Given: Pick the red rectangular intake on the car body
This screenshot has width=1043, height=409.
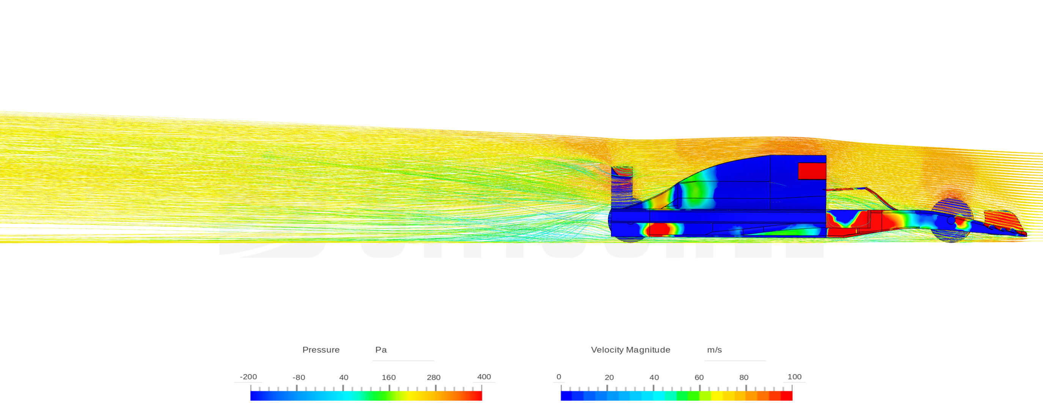Looking at the screenshot, I should (x=812, y=171).
